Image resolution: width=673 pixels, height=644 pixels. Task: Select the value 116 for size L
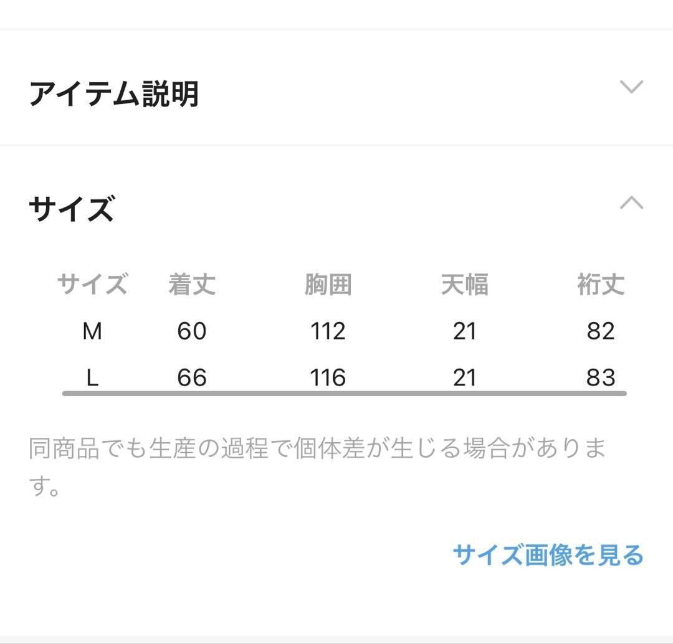click(329, 377)
